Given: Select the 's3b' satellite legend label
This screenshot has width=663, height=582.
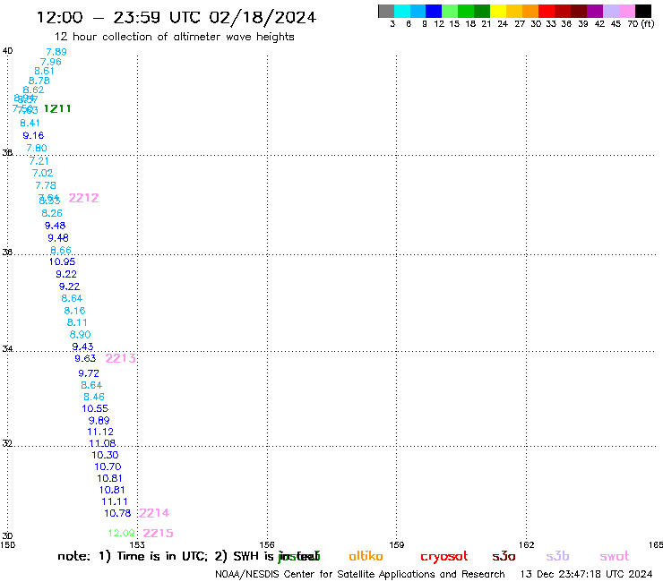Looking at the screenshot, I should [557, 556].
